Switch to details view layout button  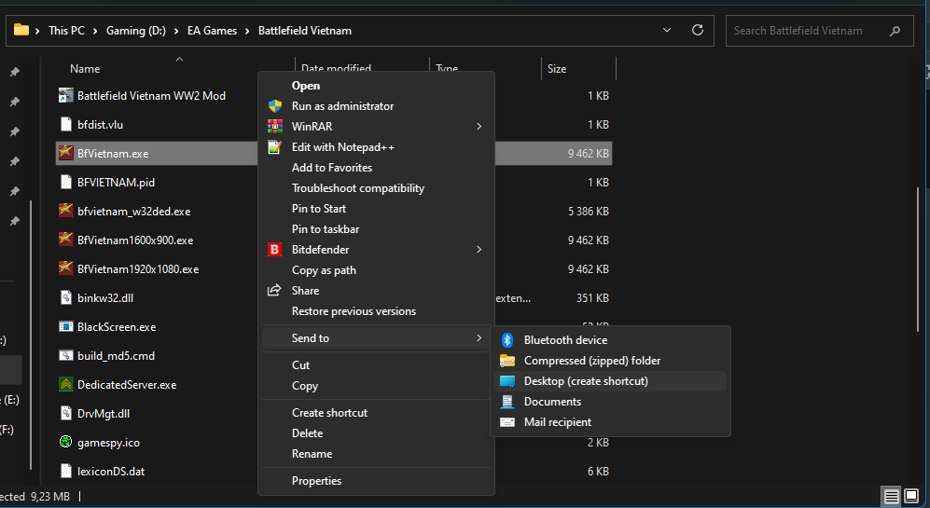[x=892, y=497]
